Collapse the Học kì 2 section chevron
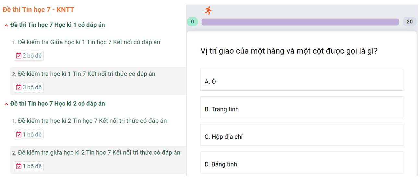This screenshot has height=178, width=420. click(6, 104)
